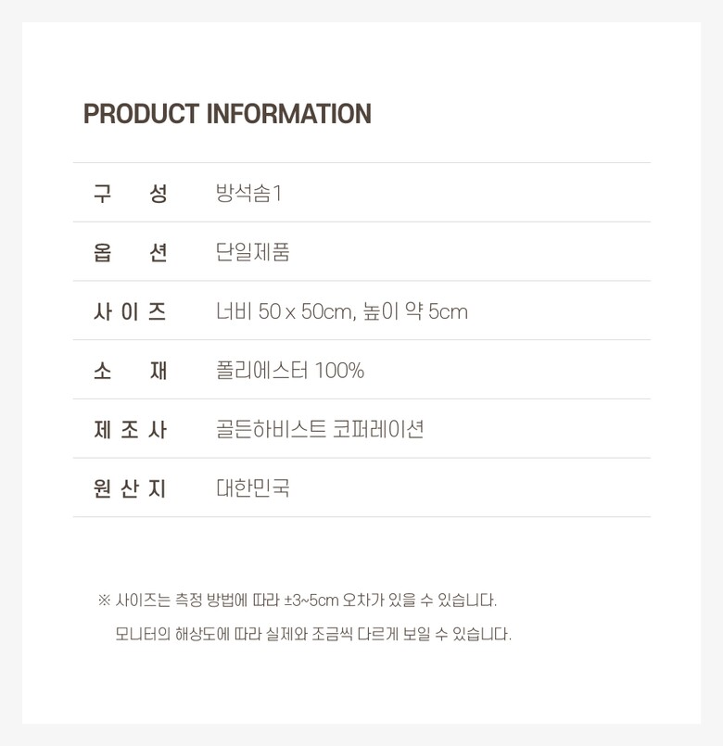Select the 옵션 row label

pyautogui.click(x=131, y=253)
